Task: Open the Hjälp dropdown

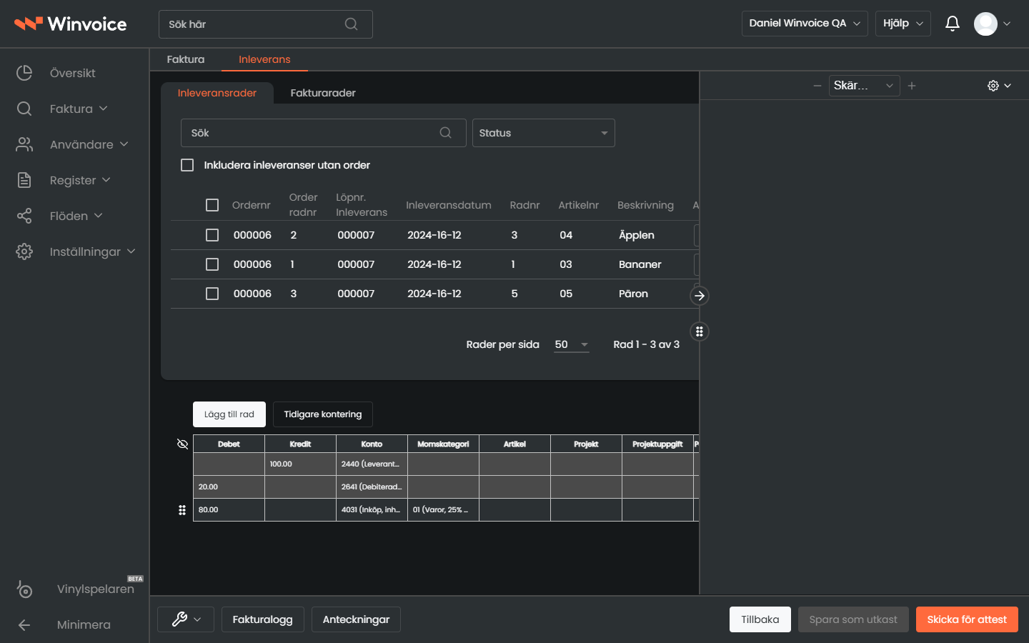Action: tap(903, 24)
